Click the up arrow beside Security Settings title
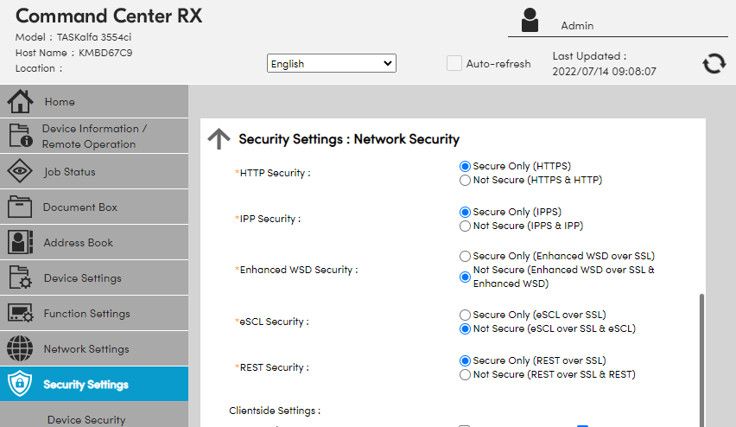The width and height of the screenshot is (736, 427). click(219, 139)
